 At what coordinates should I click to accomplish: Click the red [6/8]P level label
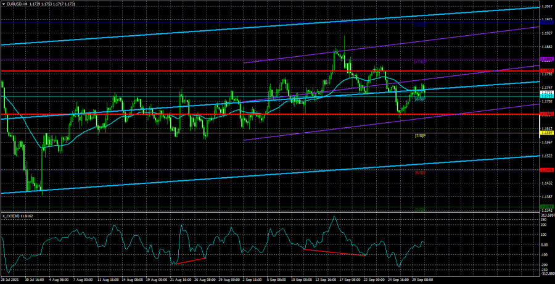[419, 172]
